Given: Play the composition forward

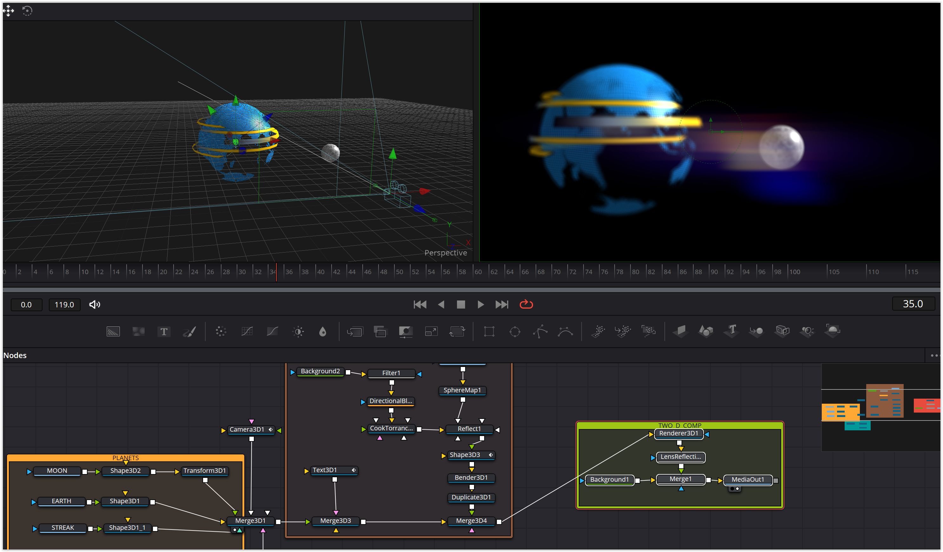Looking at the screenshot, I should pos(481,305).
